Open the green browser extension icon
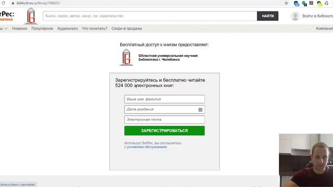The height and width of the screenshot is (187, 333). 304,4
